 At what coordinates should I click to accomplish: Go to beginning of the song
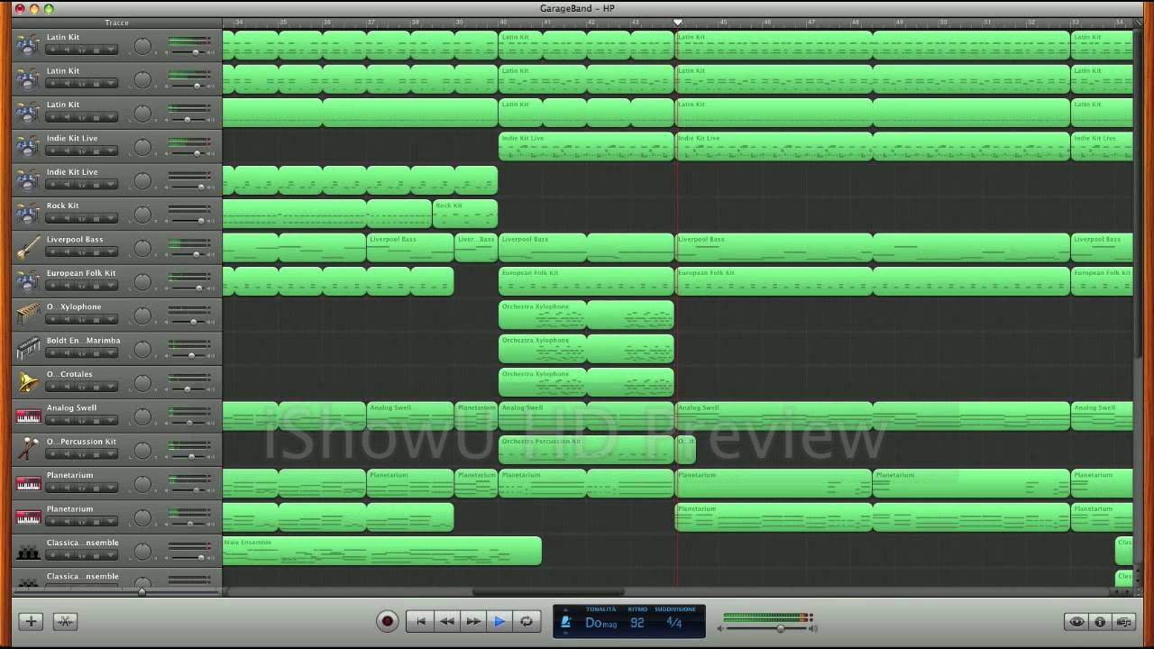(x=419, y=621)
